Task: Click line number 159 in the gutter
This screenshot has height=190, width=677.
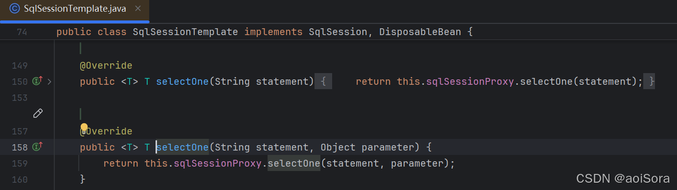Action: 20,163
